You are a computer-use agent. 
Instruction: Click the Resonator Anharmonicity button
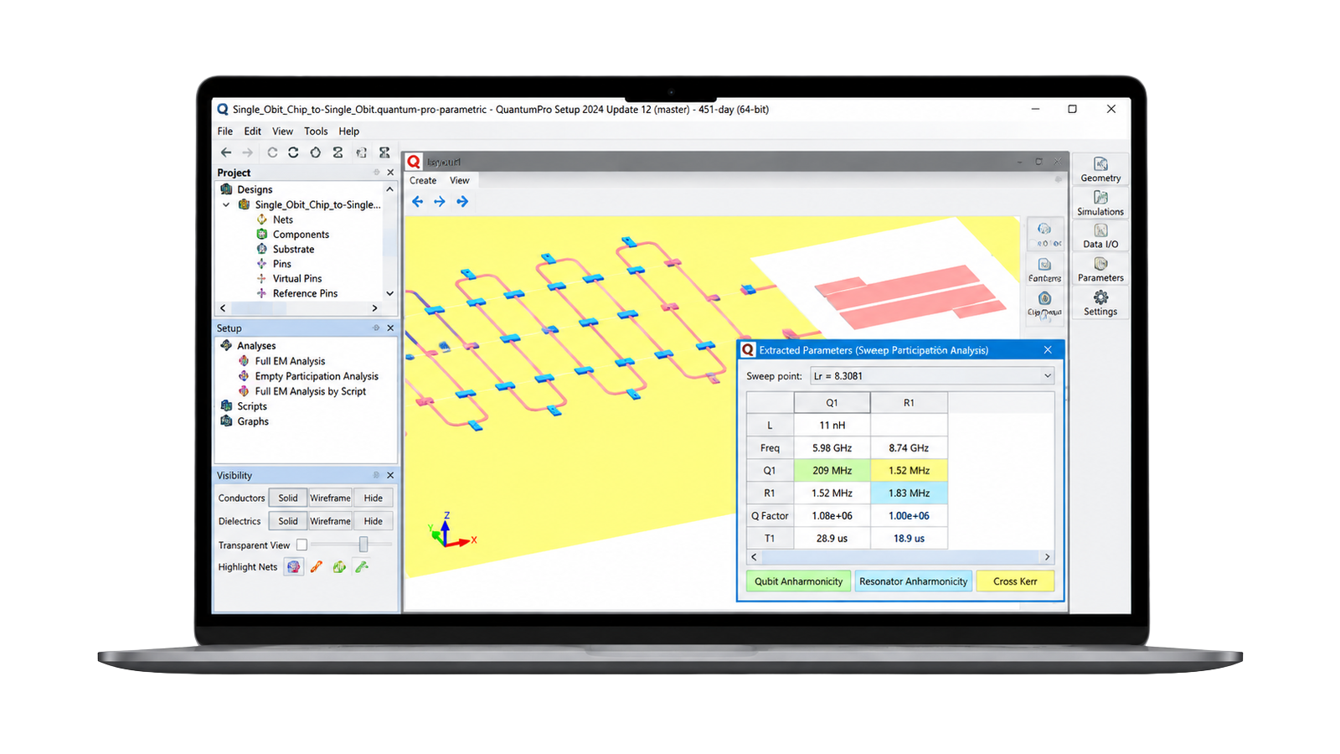click(x=914, y=581)
